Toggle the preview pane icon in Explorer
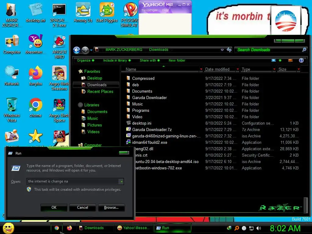The image size is (312, 234). click(x=290, y=60)
